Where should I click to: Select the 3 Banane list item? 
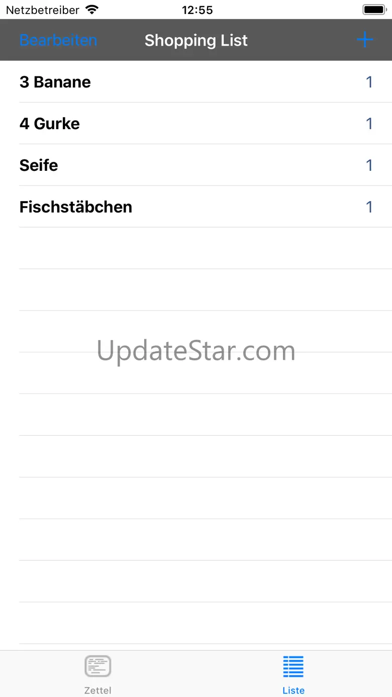pos(196,82)
